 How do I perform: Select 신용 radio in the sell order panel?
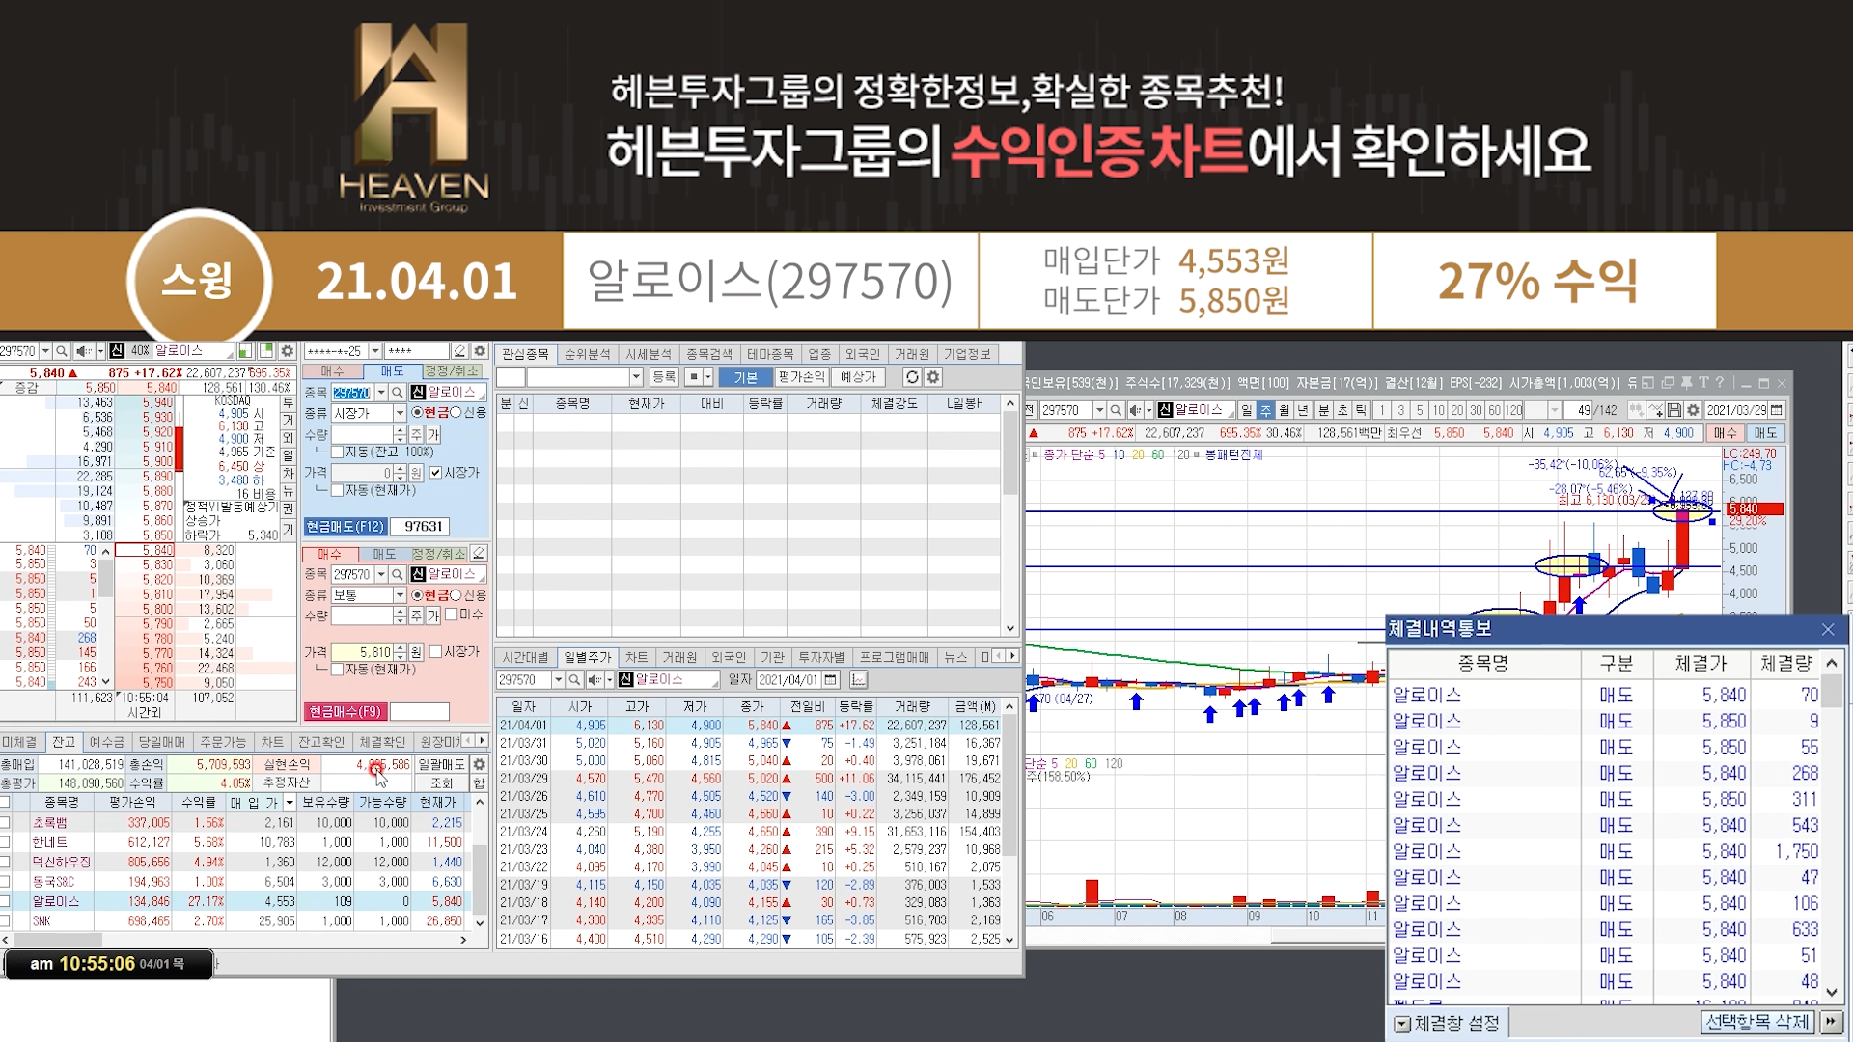(456, 412)
